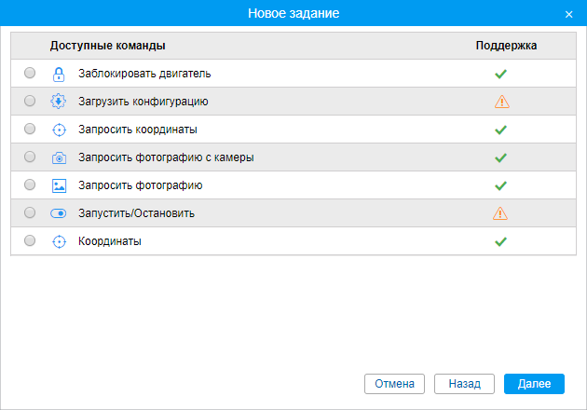587x410 pixels.
Task: Choose the Запросить фотографию с камеры radio option
Action: pos(30,157)
